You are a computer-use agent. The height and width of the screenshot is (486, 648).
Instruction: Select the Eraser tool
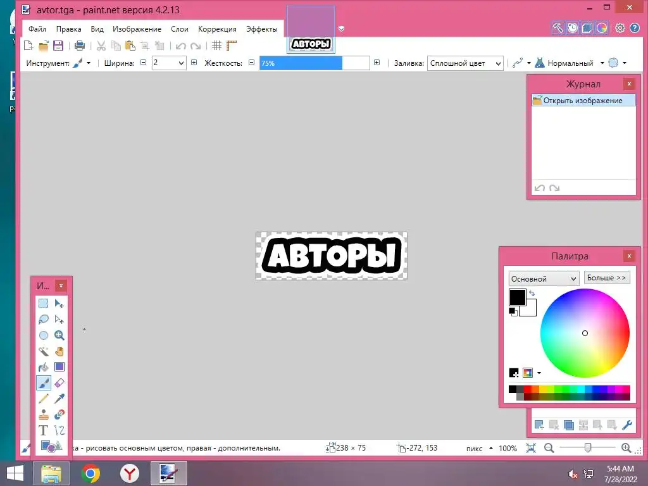[59, 383]
